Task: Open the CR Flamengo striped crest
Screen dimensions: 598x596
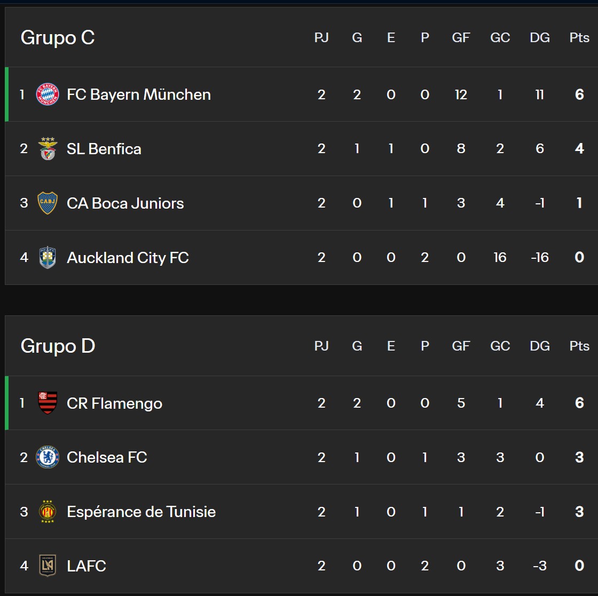Action: click(x=47, y=403)
